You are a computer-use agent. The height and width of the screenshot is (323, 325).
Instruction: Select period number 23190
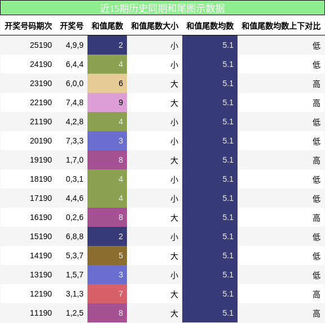click(x=41, y=83)
